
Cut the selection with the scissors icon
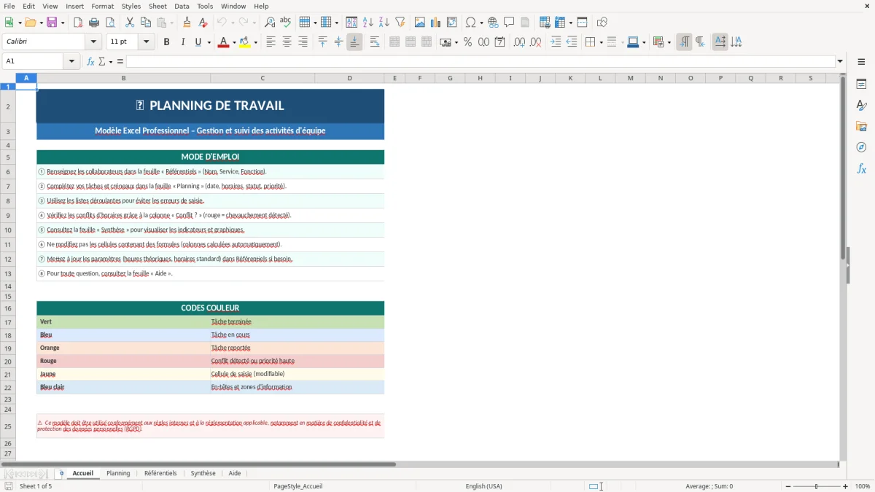click(x=130, y=23)
